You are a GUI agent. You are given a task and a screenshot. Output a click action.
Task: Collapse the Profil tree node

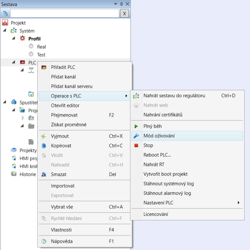tap(13, 38)
